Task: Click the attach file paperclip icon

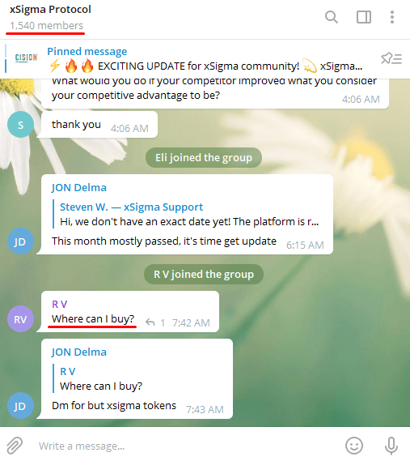Action: tap(15, 446)
